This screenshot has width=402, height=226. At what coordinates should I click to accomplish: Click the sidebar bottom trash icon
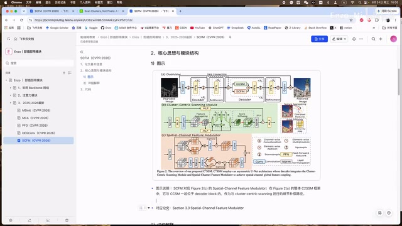(67, 220)
